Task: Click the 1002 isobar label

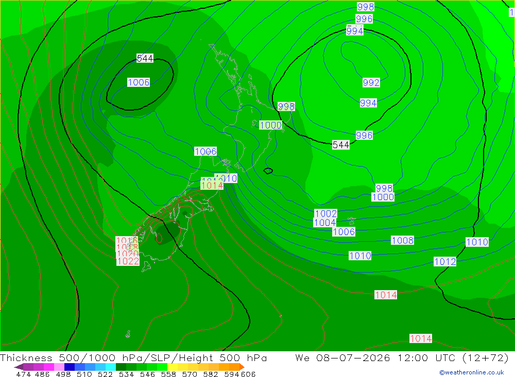Action: (326, 213)
